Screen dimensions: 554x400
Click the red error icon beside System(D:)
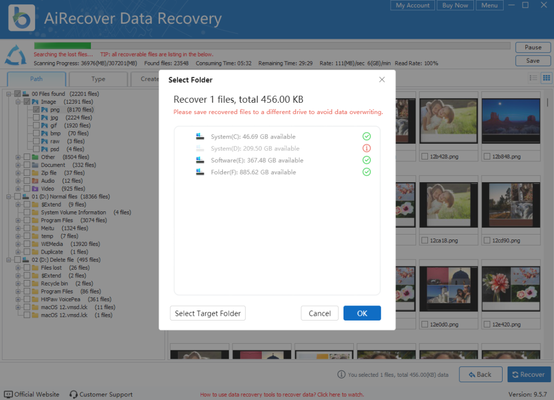pos(367,148)
